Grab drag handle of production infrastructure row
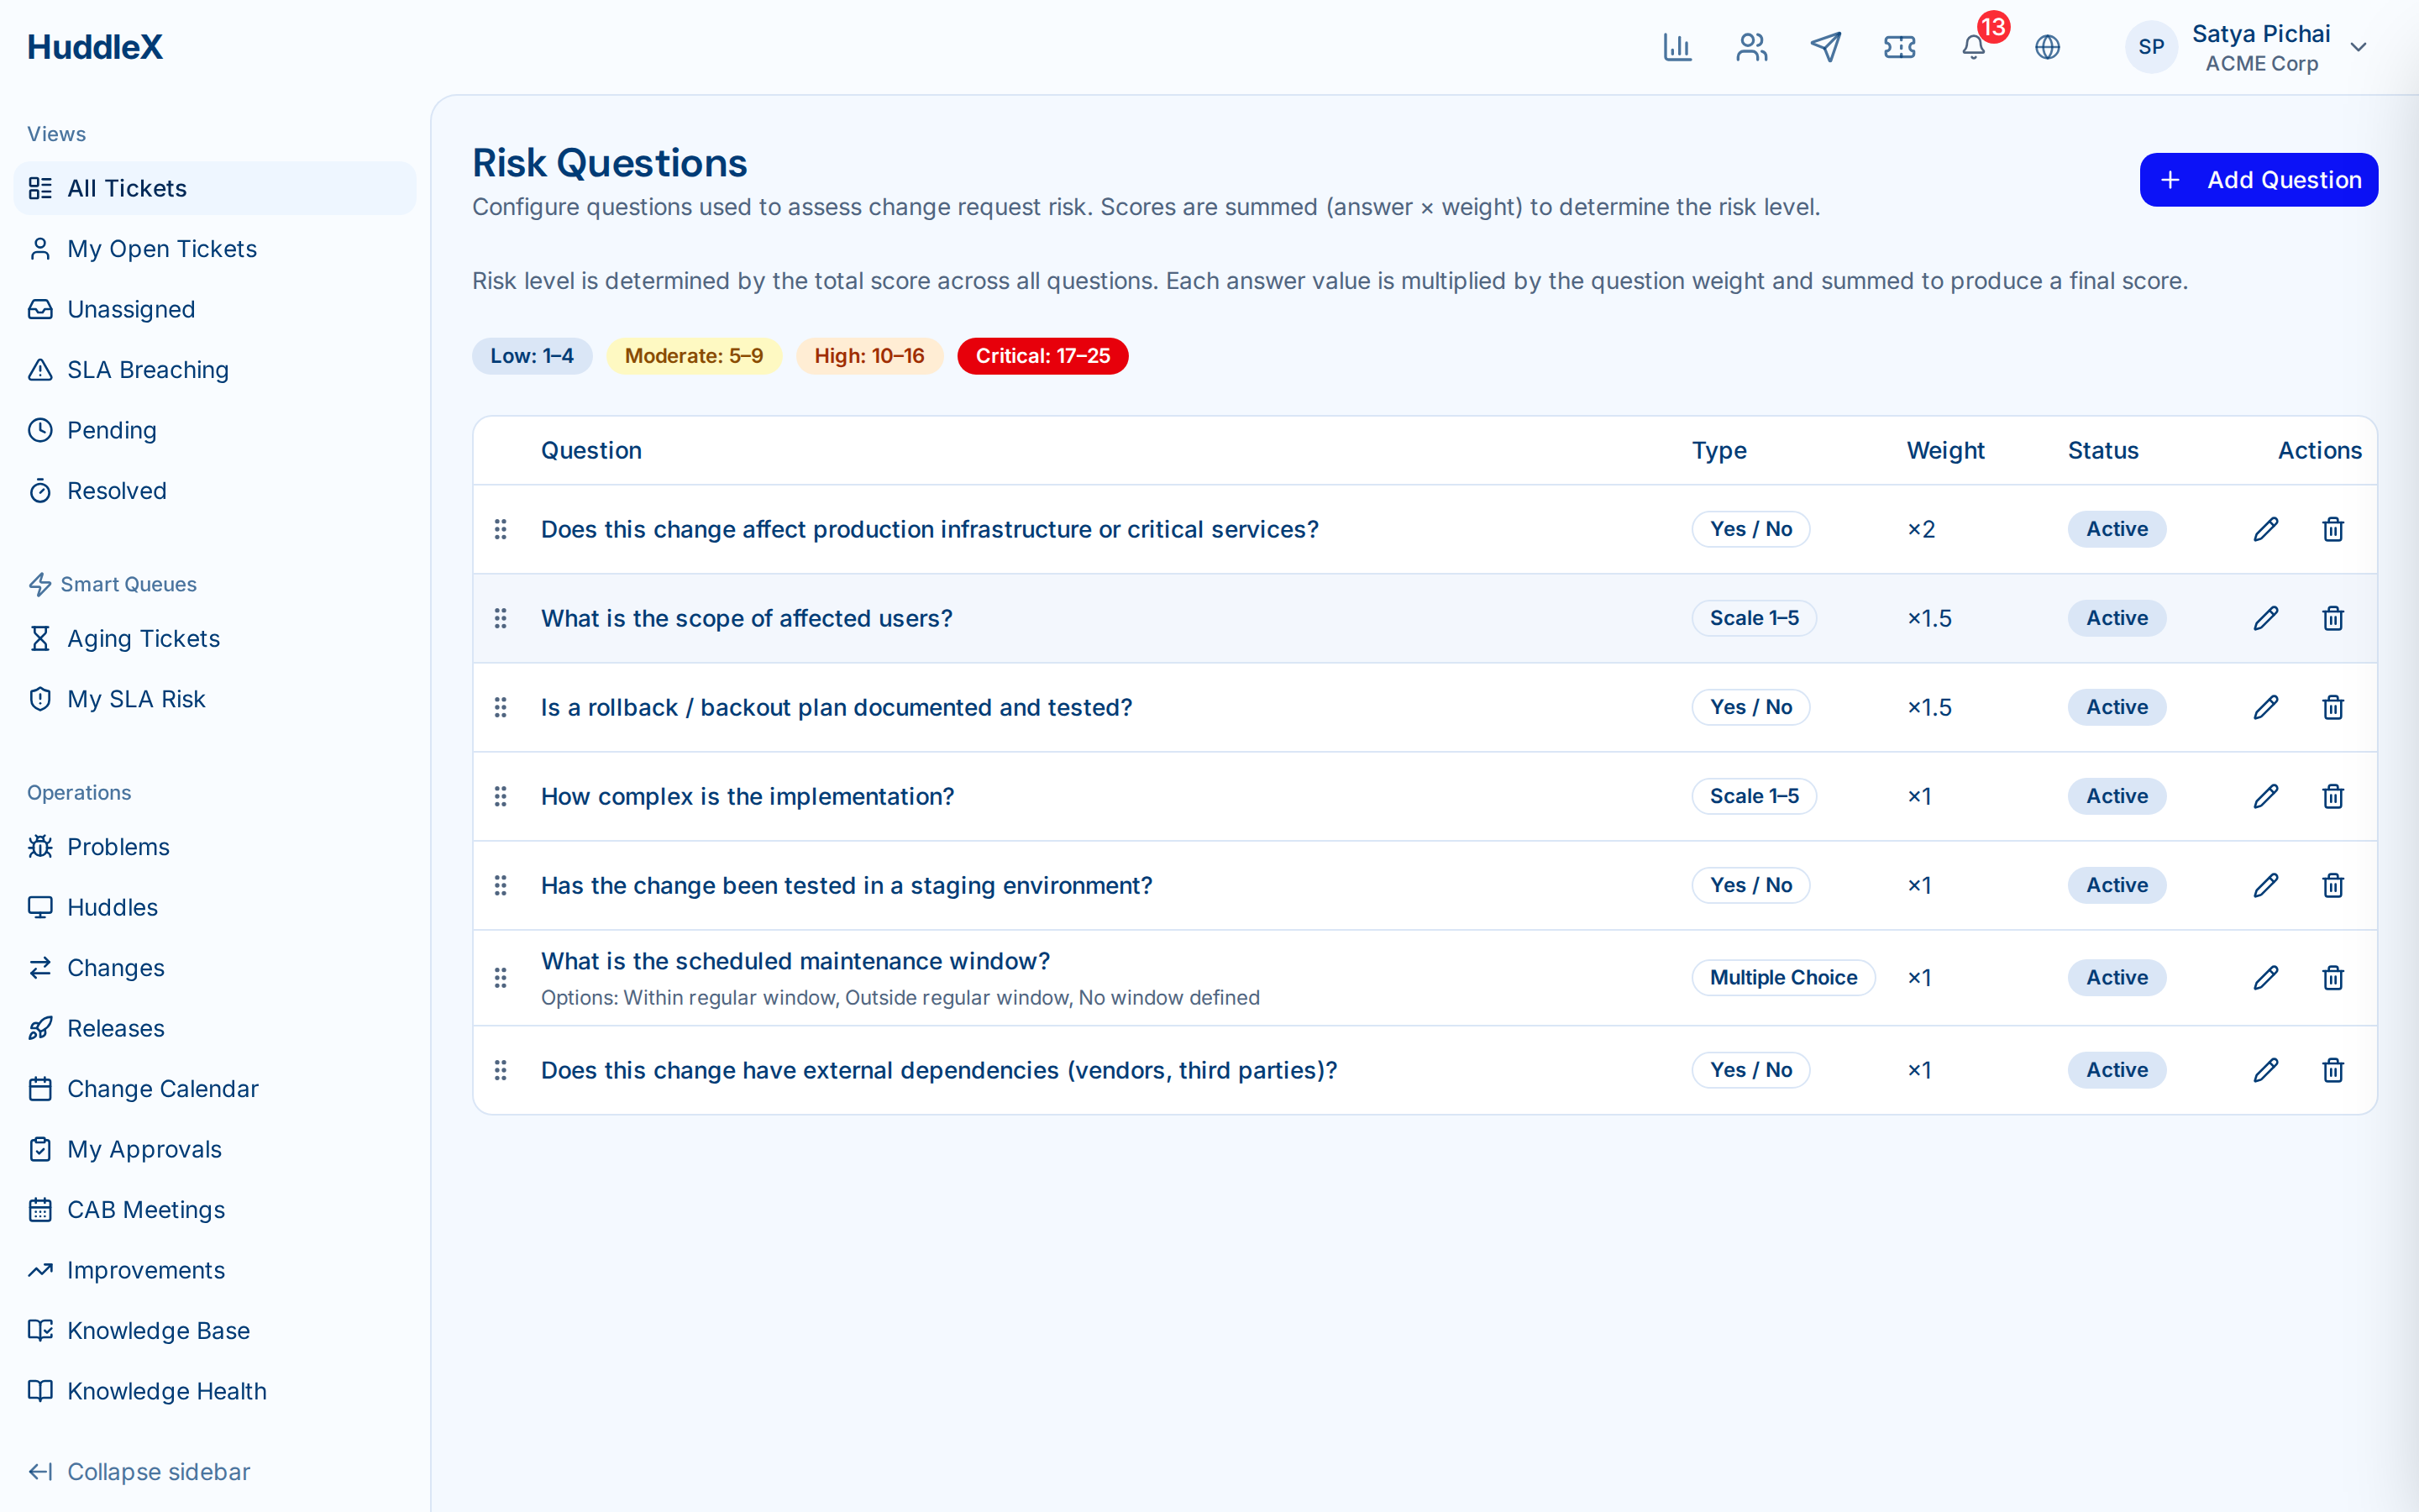The width and height of the screenshot is (2419, 1512). (501, 529)
